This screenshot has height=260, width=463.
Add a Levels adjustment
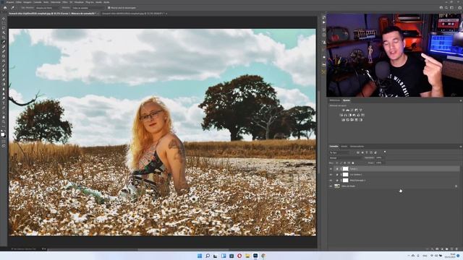(x=347, y=110)
